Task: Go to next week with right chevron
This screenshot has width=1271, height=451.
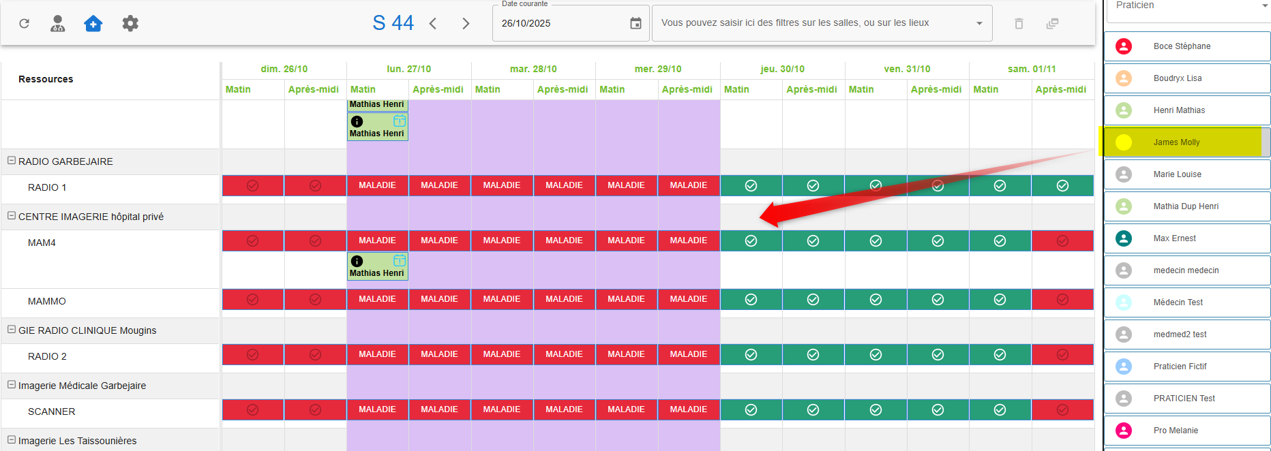Action: coord(466,23)
